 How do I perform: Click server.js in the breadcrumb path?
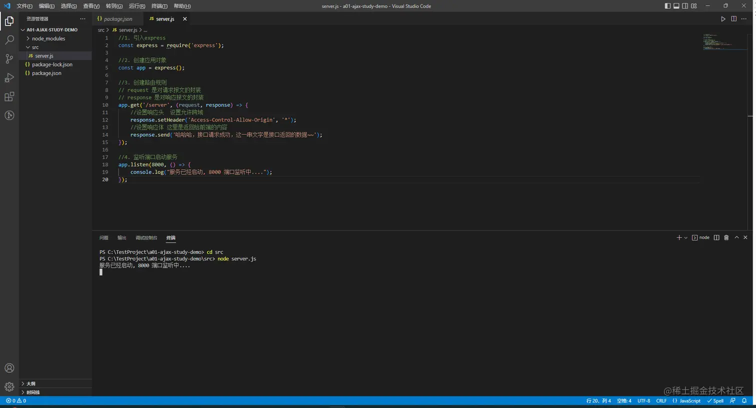click(x=128, y=30)
